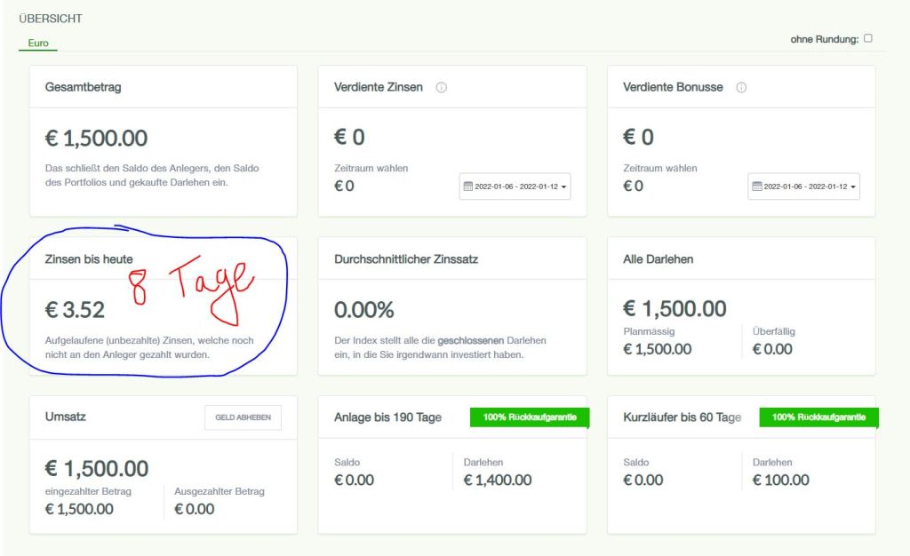Click the calendar icon in Verdiente Bonusse date picker
Viewport: 910px width, 556px height.
pos(757,187)
